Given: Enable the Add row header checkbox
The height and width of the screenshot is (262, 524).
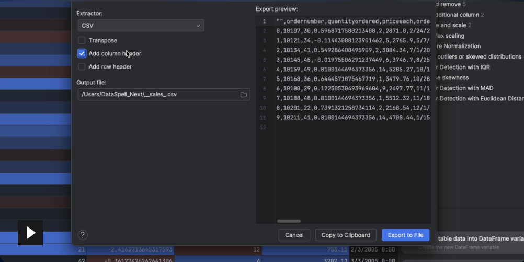Looking at the screenshot, I should pos(82,66).
